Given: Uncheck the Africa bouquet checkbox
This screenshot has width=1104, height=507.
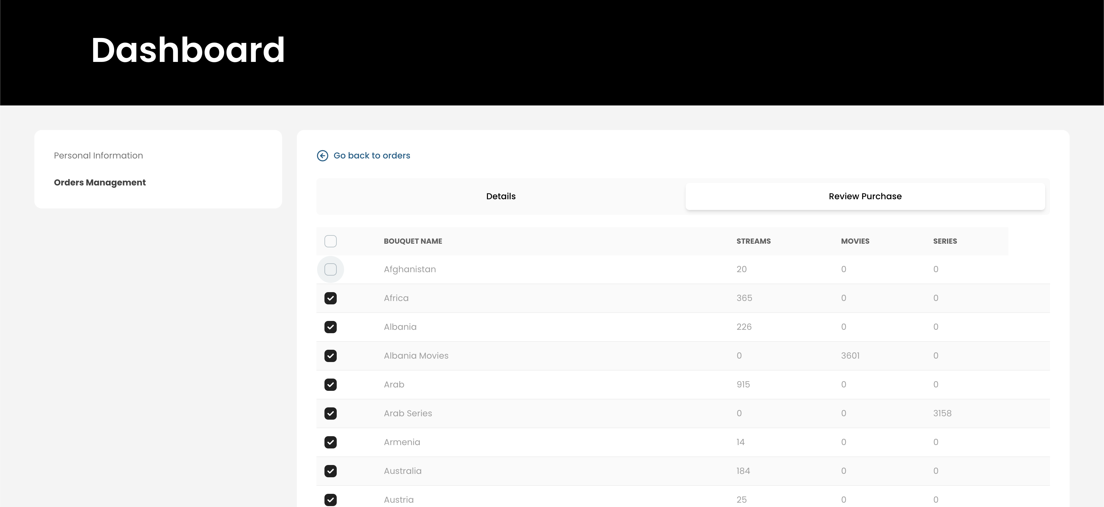Looking at the screenshot, I should point(330,298).
